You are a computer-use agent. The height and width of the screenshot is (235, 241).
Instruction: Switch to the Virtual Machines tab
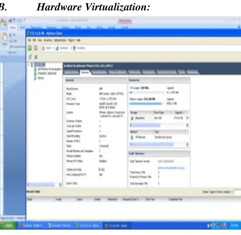(99, 73)
